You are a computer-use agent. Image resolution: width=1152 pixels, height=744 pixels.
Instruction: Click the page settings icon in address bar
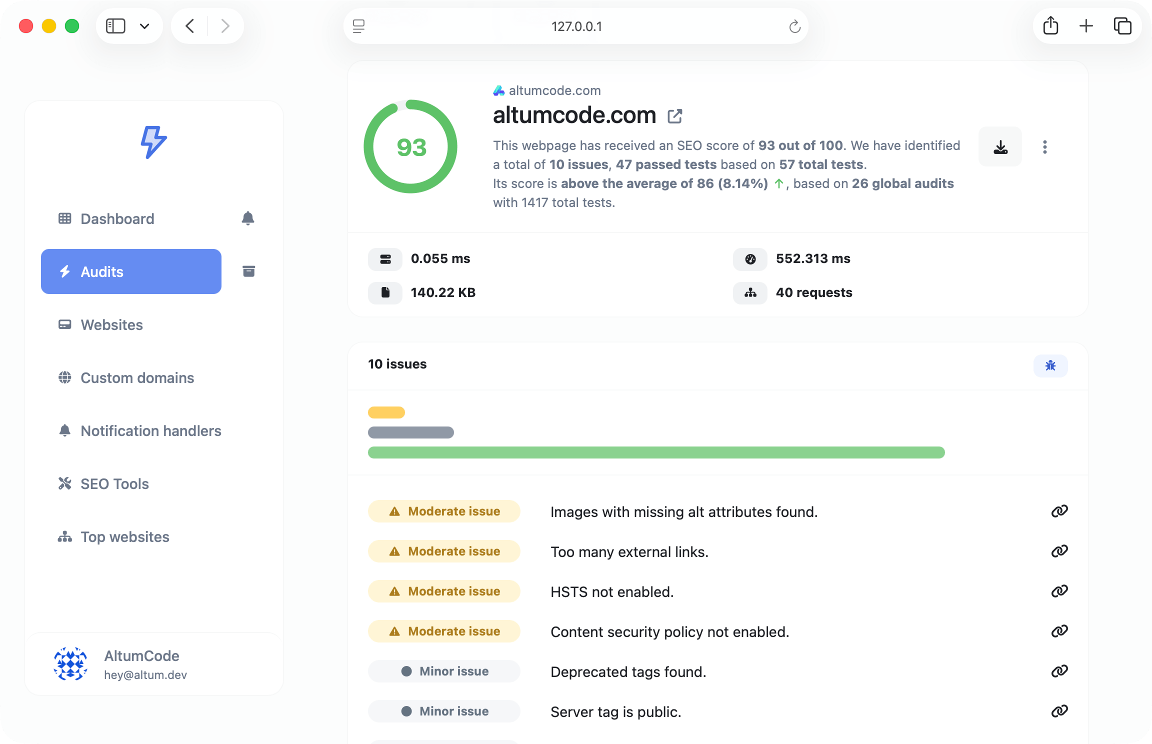tap(358, 26)
